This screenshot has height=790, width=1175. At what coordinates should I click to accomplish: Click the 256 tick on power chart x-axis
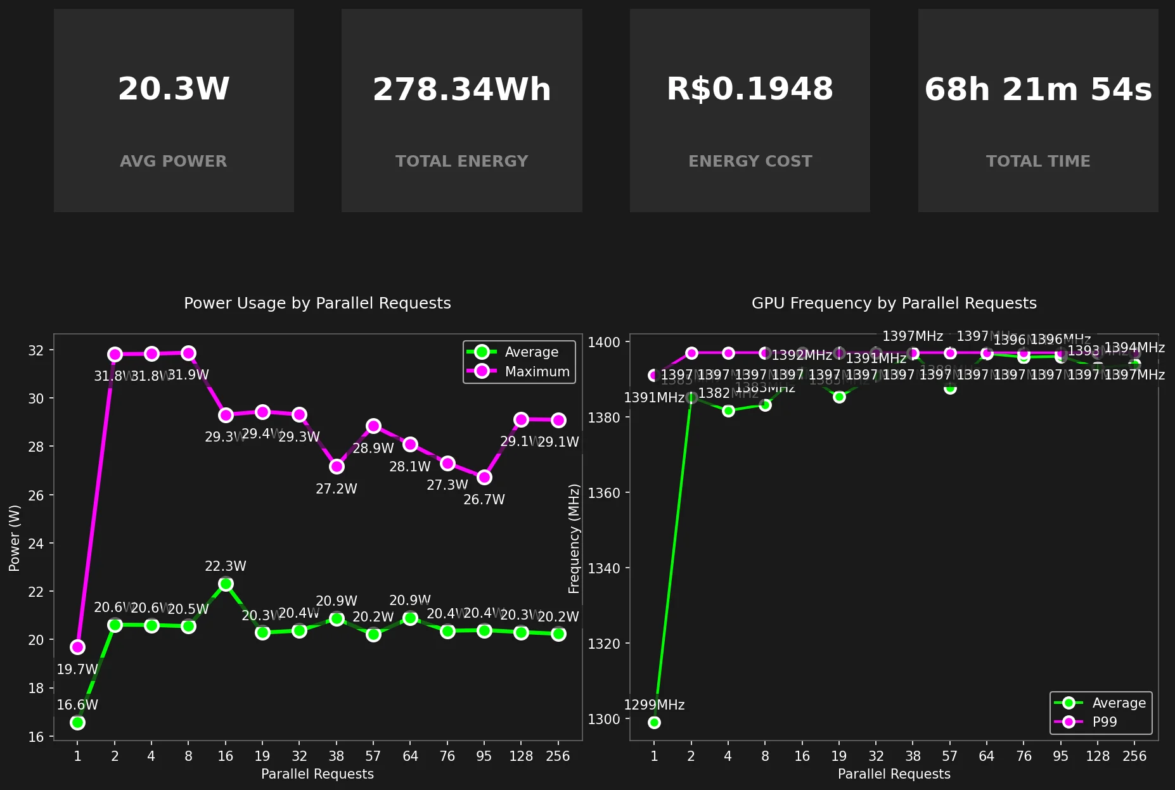click(558, 756)
